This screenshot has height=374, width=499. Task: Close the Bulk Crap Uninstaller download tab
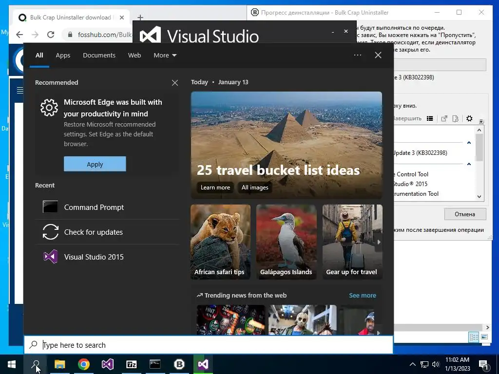click(121, 18)
